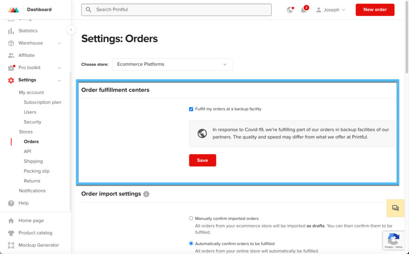Open Shipping settings
This screenshot has height=254, width=409.
(x=33, y=162)
